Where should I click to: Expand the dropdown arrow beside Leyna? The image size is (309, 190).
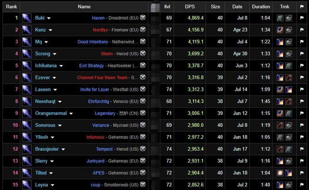[52, 185]
